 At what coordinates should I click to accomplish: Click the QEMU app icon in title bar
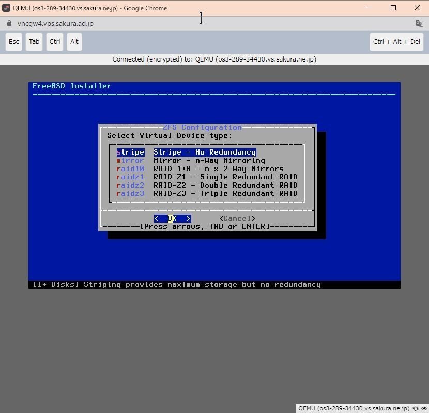tap(6, 8)
